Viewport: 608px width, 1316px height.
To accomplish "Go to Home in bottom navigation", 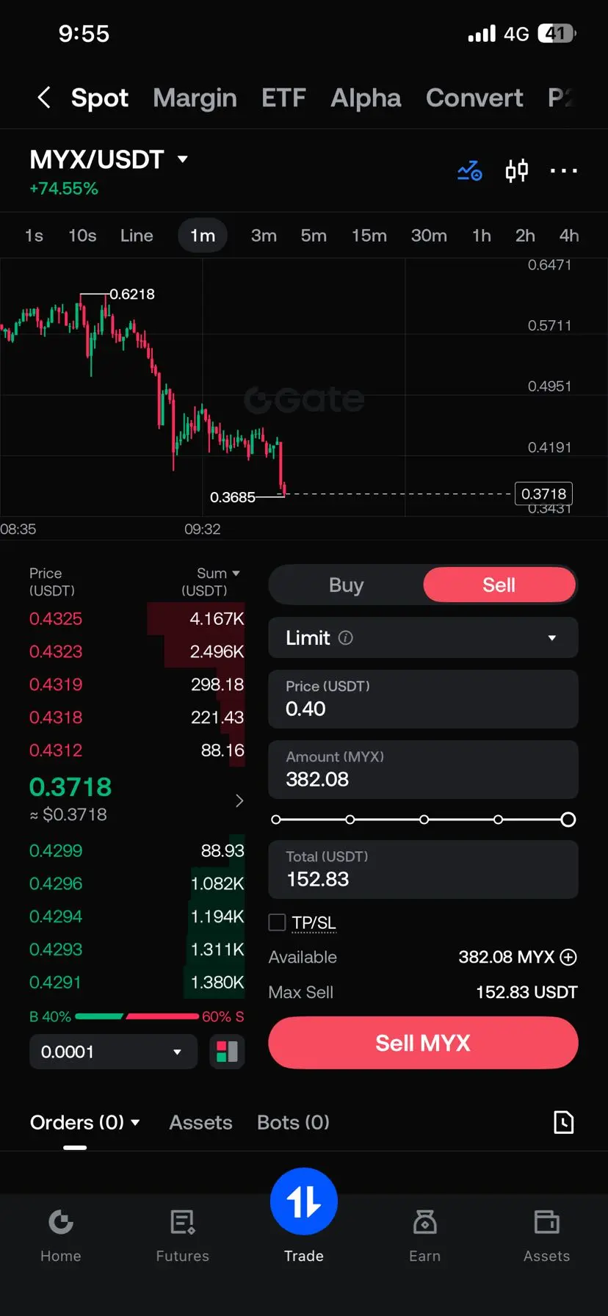I will [x=61, y=1235].
